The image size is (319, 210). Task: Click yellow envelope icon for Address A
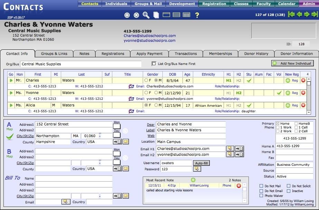pos(126,142)
